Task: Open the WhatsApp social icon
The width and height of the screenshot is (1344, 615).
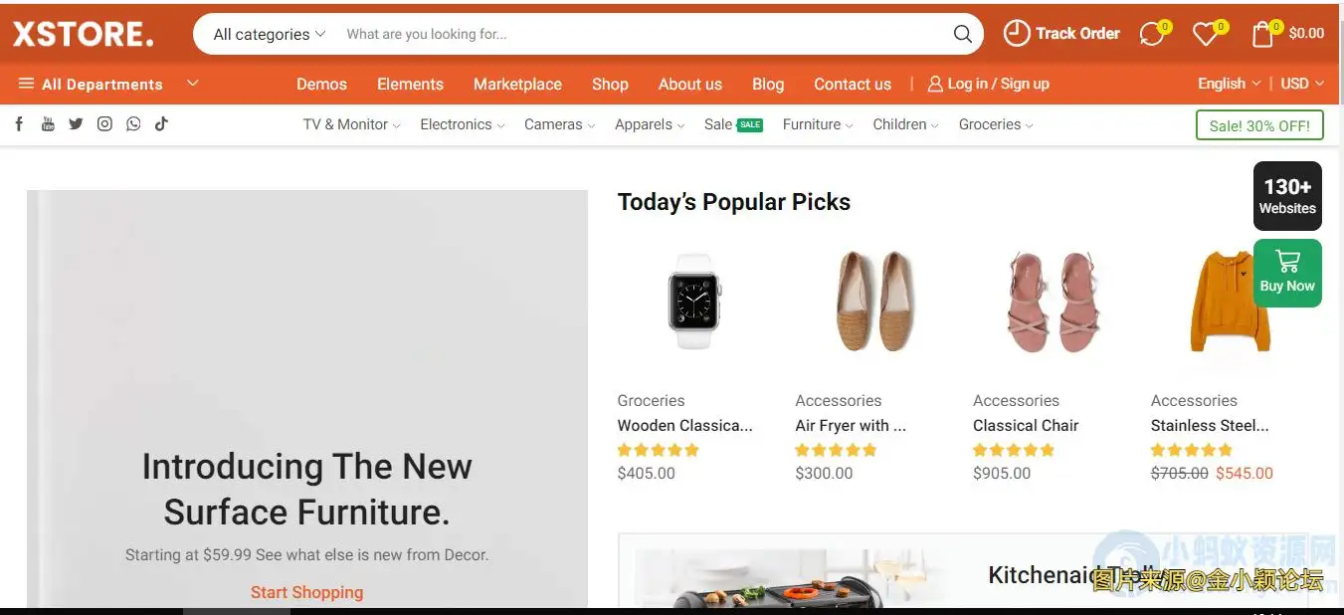Action: point(133,124)
